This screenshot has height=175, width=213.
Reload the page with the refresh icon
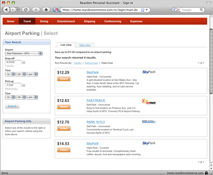(26, 10)
